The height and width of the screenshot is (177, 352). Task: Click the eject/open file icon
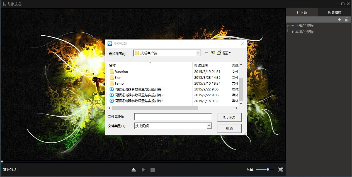(134, 170)
